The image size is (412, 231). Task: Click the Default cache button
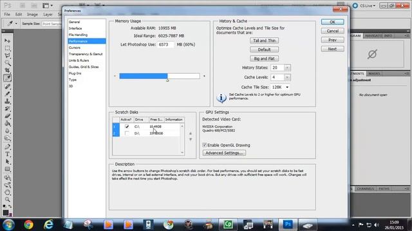264,49
